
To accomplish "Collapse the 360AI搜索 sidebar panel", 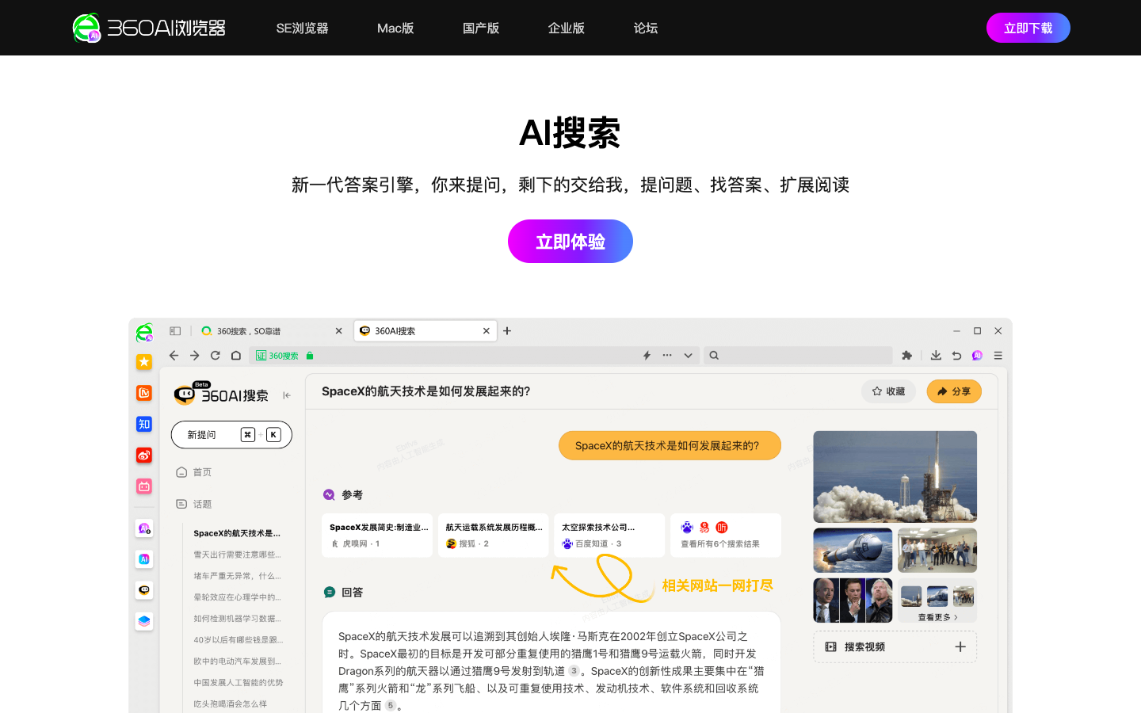I will click(287, 395).
